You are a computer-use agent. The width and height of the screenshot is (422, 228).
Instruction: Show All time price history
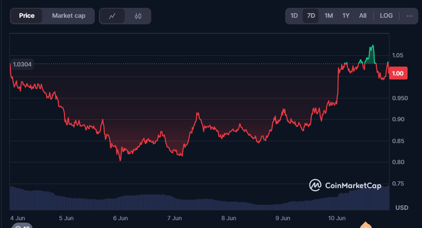coord(363,16)
